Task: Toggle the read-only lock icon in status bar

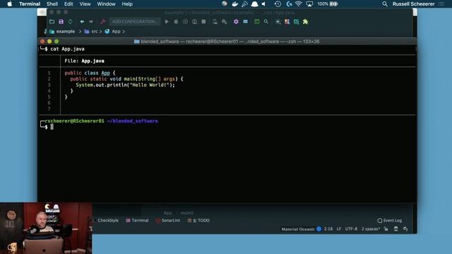Action: click(386, 229)
